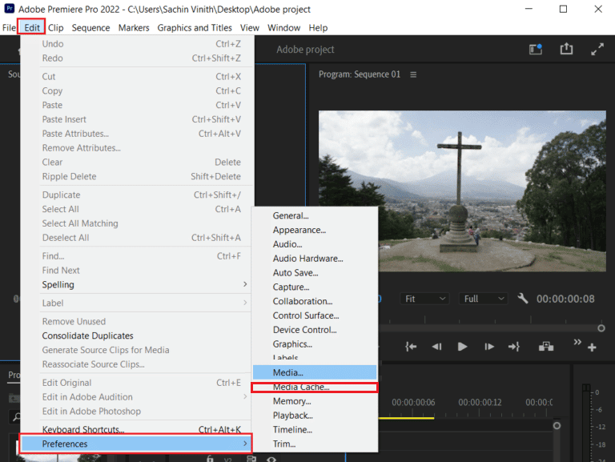Step back one frame

436,347
